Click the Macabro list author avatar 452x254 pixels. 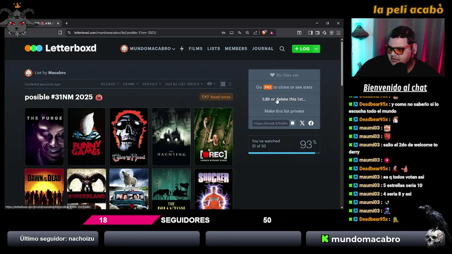[x=28, y=73]
